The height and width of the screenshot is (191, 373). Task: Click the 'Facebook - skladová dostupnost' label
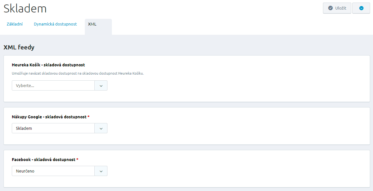[43, 159]
